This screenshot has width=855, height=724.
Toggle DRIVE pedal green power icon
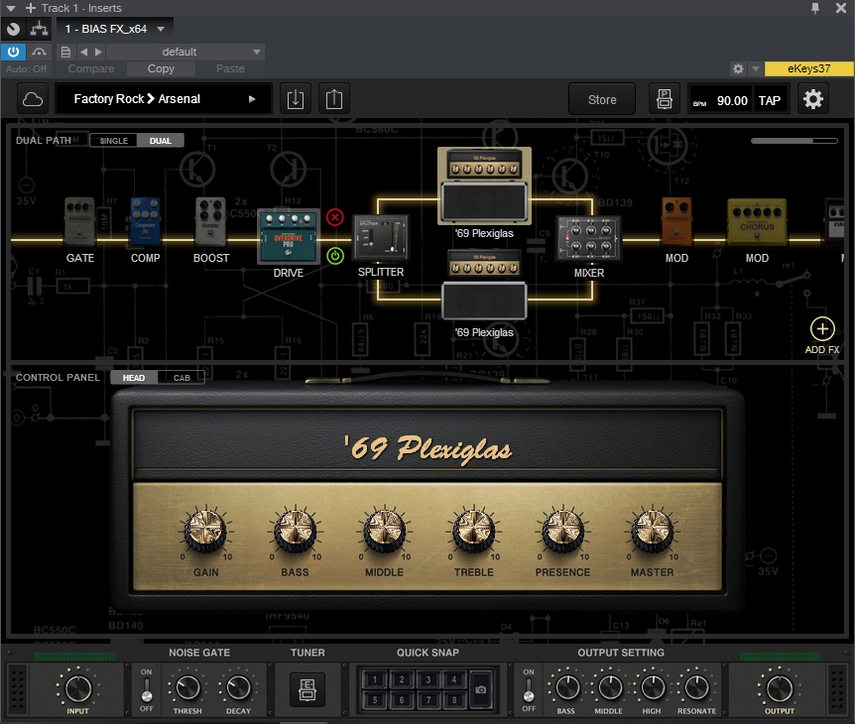click(x=335, y=256)
